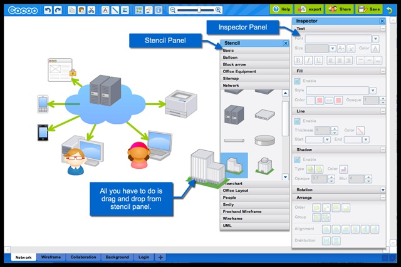Select the Cut scissors tool
The image size is (401, 267).
(x=91, y=10)
